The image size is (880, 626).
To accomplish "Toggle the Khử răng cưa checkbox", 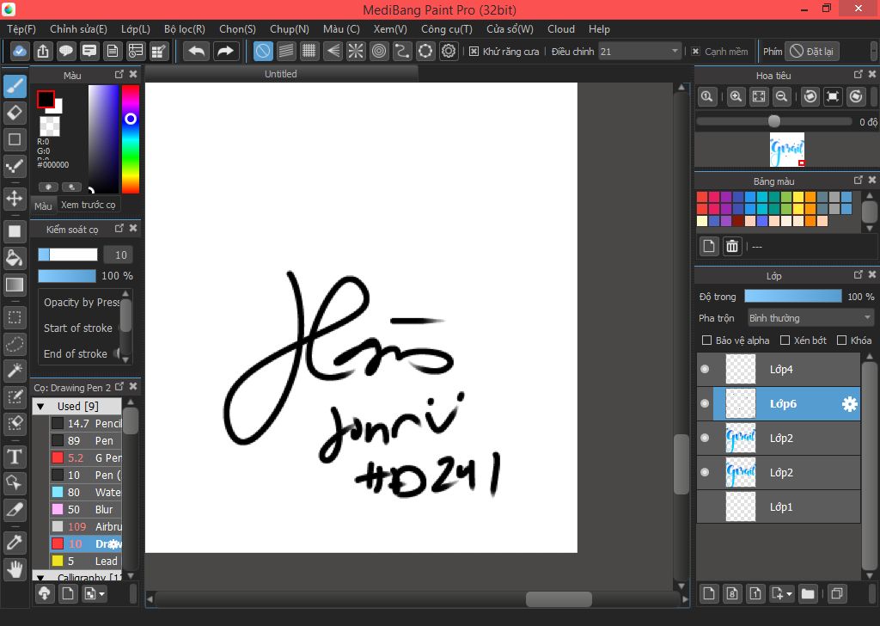I will 474,51.
